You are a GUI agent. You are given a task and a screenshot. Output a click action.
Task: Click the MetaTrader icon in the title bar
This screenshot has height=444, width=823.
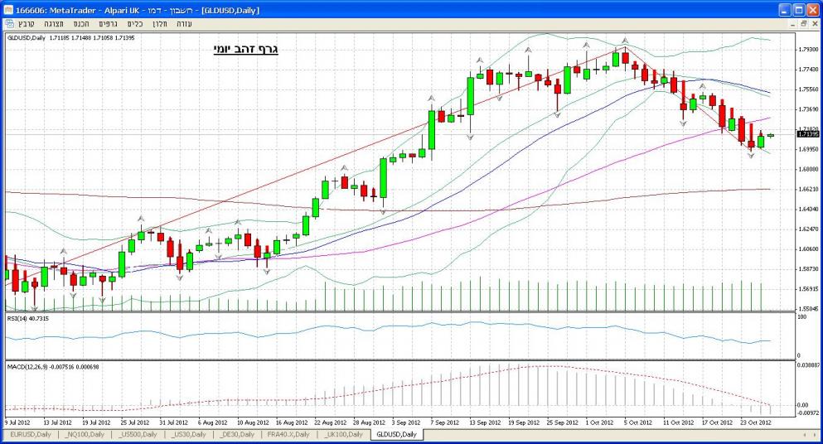click(9, 8)
